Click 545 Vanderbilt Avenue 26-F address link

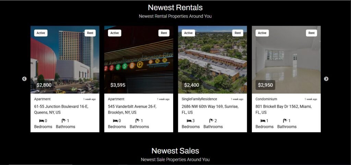[132, 109]
